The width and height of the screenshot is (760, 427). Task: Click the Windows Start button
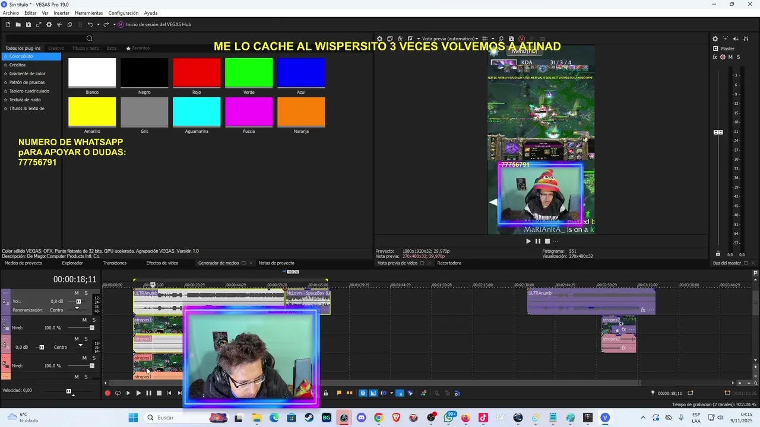tap(133, 418)
